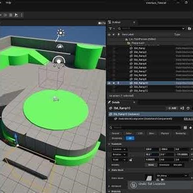Screen dimensions: 193x193
Task: Click the Stop simulation button in toolbar
Action: [x=11, y=15]
